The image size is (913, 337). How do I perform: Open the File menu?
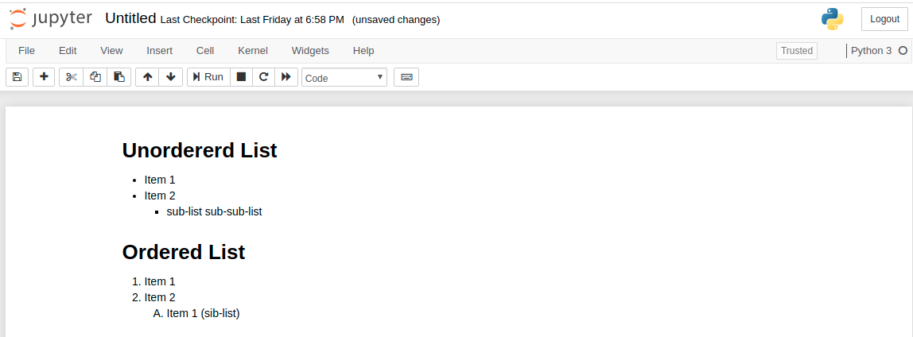[x=26, y=51]
